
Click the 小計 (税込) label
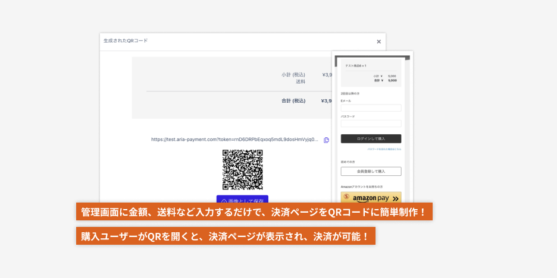click(x=293, y=75)
